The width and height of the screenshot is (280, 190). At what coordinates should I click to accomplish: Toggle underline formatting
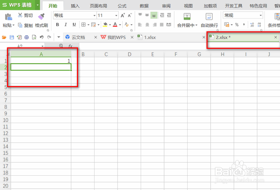point(74,24)
